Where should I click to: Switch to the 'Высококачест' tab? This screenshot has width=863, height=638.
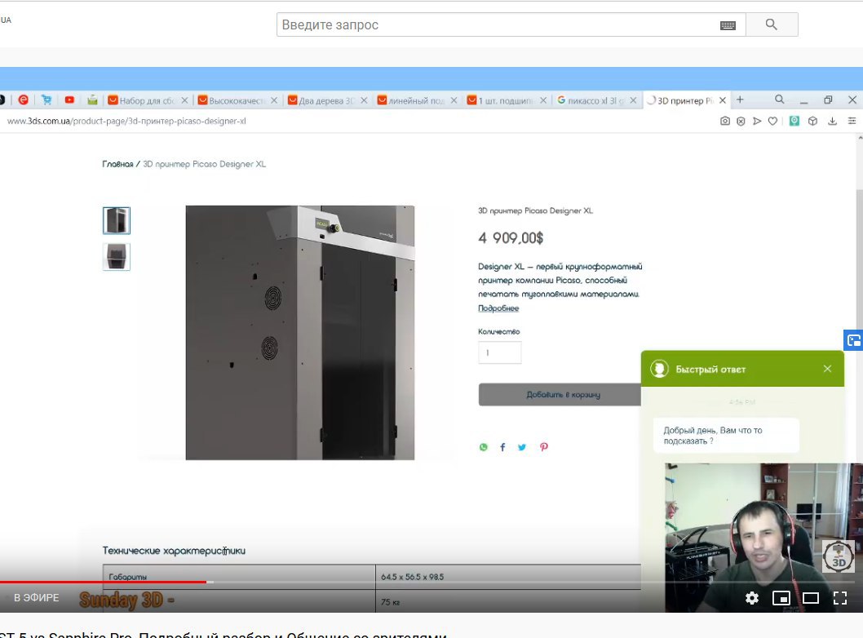(231, 100)
